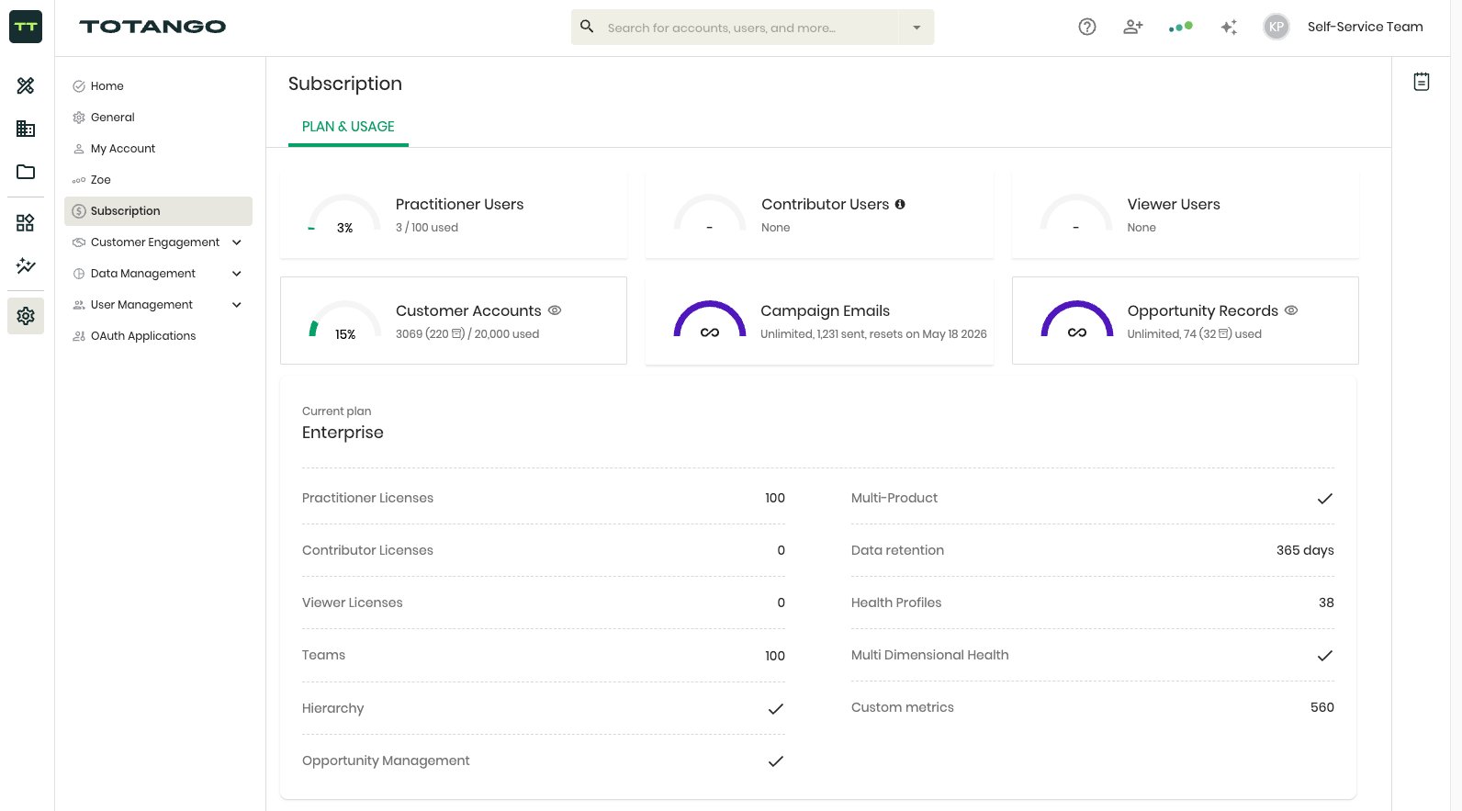The height and width of the screenshot is (811, 1462).
Task: Click the Multi Dimensional Health checkmark
Action: tap(1325, 656)
